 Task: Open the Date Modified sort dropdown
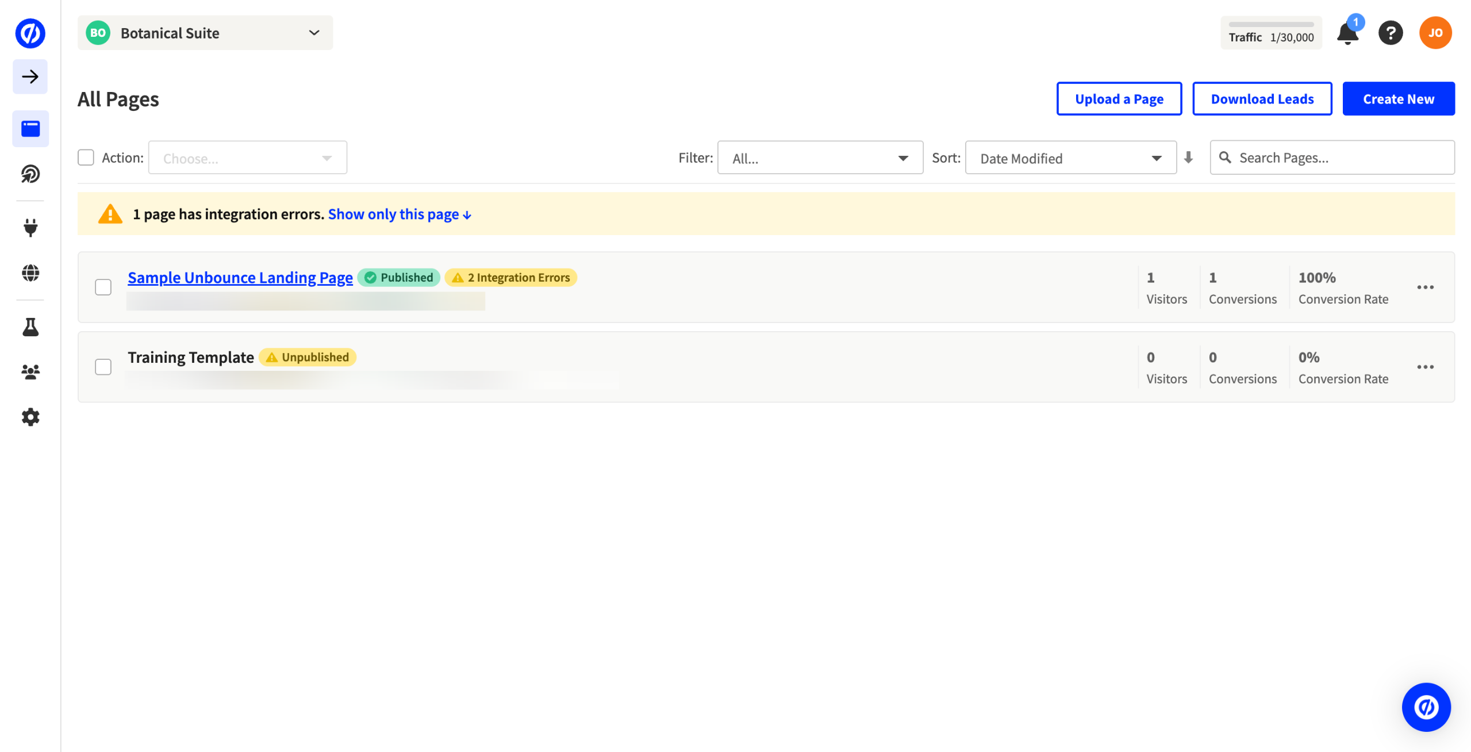tap(1070, 158)
